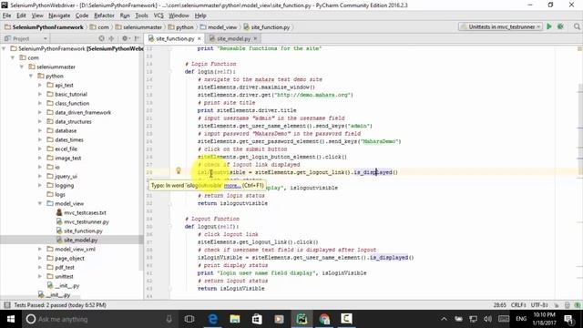Open Windows Store from taskbar
Viewport: 583px width, 328px height.
[257, 319]
